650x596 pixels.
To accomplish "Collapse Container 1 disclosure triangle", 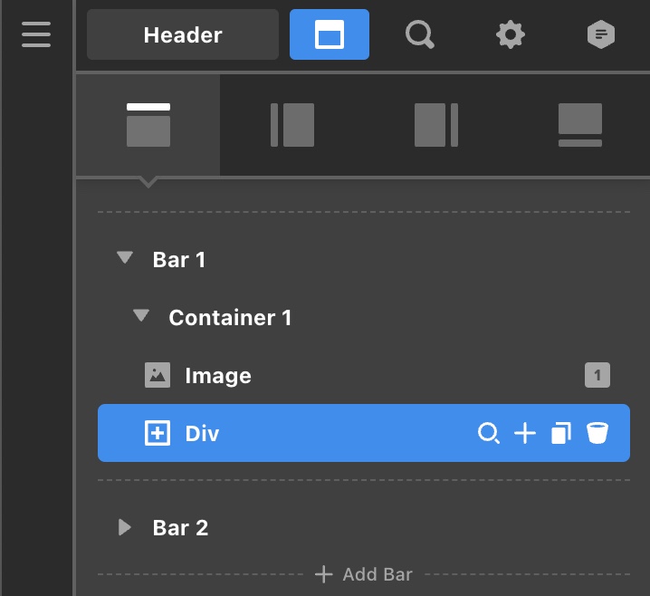I will tap(141, 315).
